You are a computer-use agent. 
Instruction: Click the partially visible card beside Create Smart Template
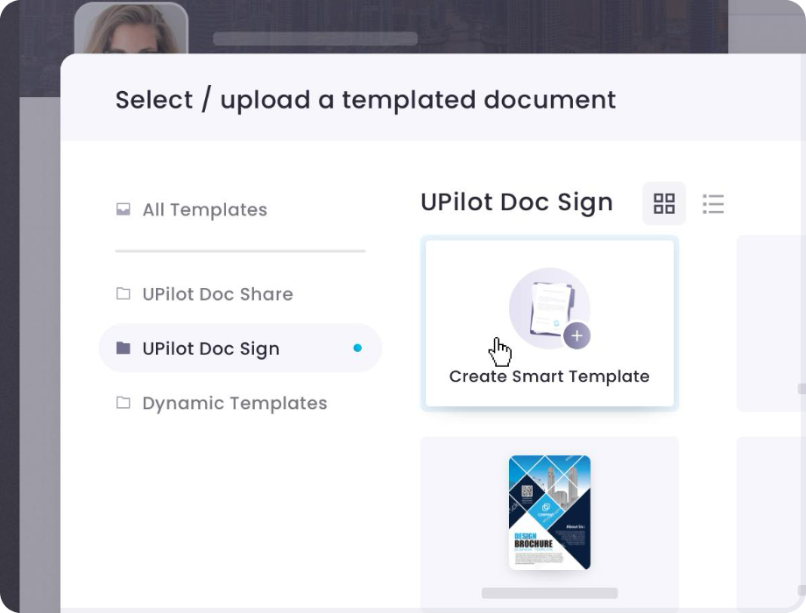coord(771,323)
